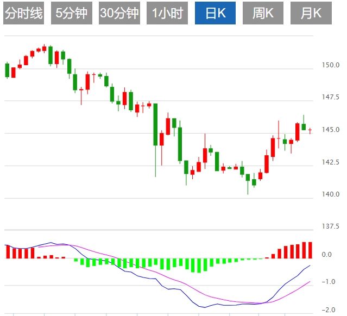Click the 0.0 MACD axis label

[x=327, y=255]
